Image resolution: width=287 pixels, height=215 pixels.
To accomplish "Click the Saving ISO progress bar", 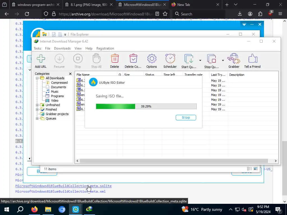I will click(146, 106).
